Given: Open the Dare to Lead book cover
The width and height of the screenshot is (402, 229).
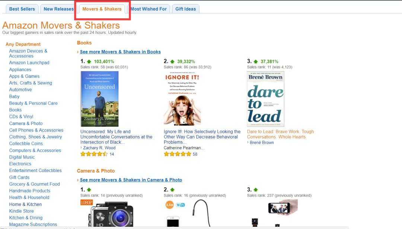Looking at the screenshot, I should tap(266, 99).
